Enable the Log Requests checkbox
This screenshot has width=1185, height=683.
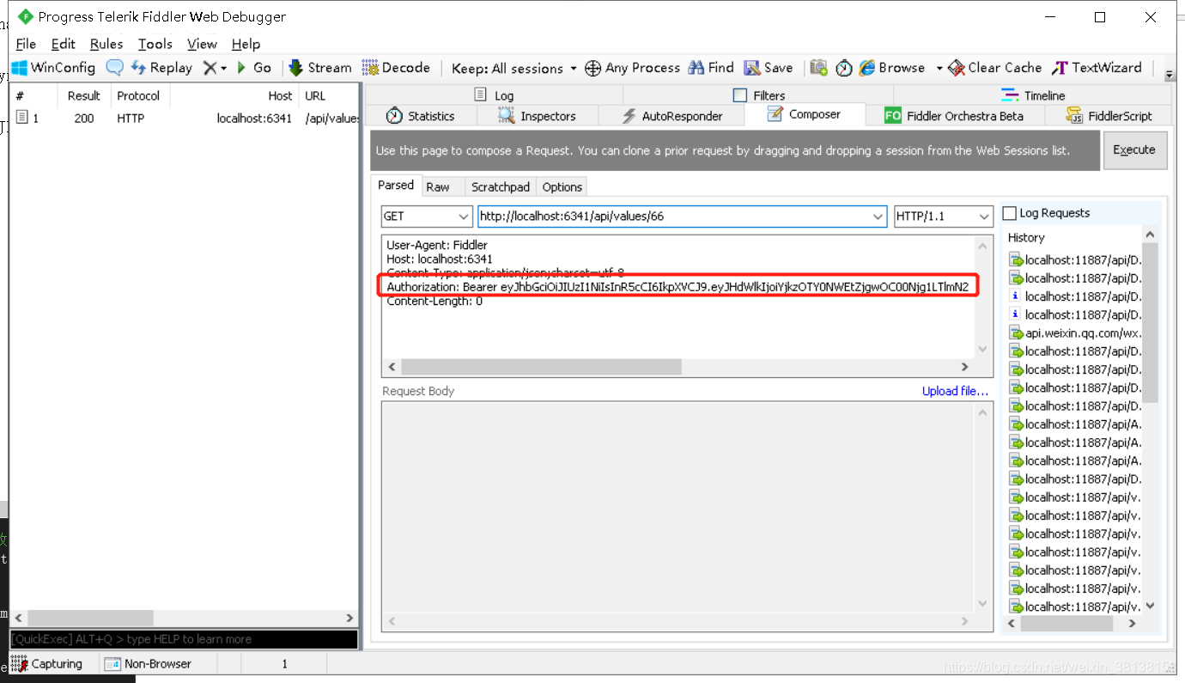coord(1010,213)
